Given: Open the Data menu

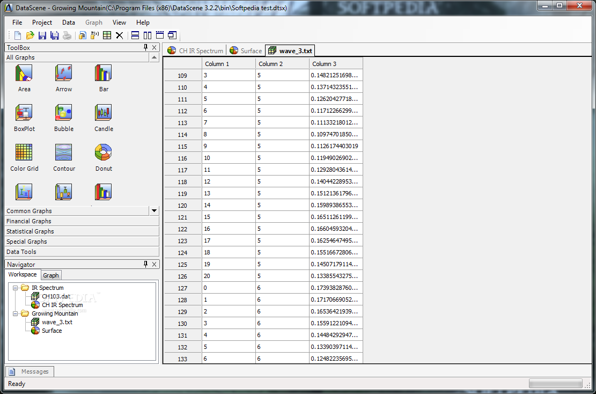Looking at the screenshot, I should pos(69,23).
